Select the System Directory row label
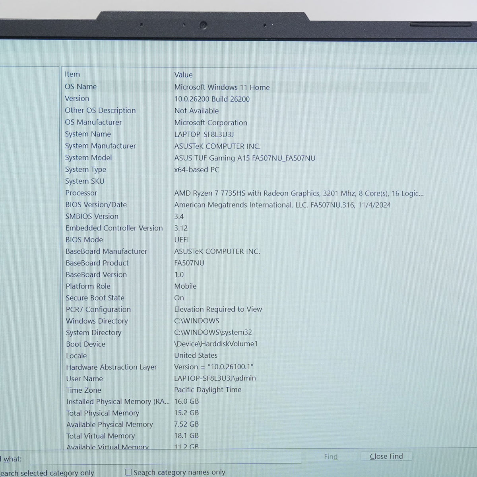 point(94,333)
